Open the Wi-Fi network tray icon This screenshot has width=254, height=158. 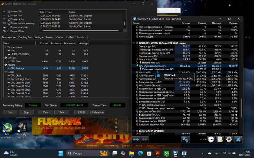click(224, 153)
